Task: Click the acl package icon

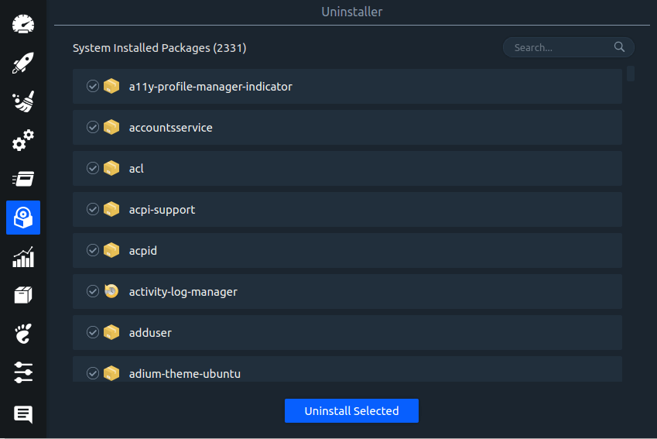Action: point(111,168)
